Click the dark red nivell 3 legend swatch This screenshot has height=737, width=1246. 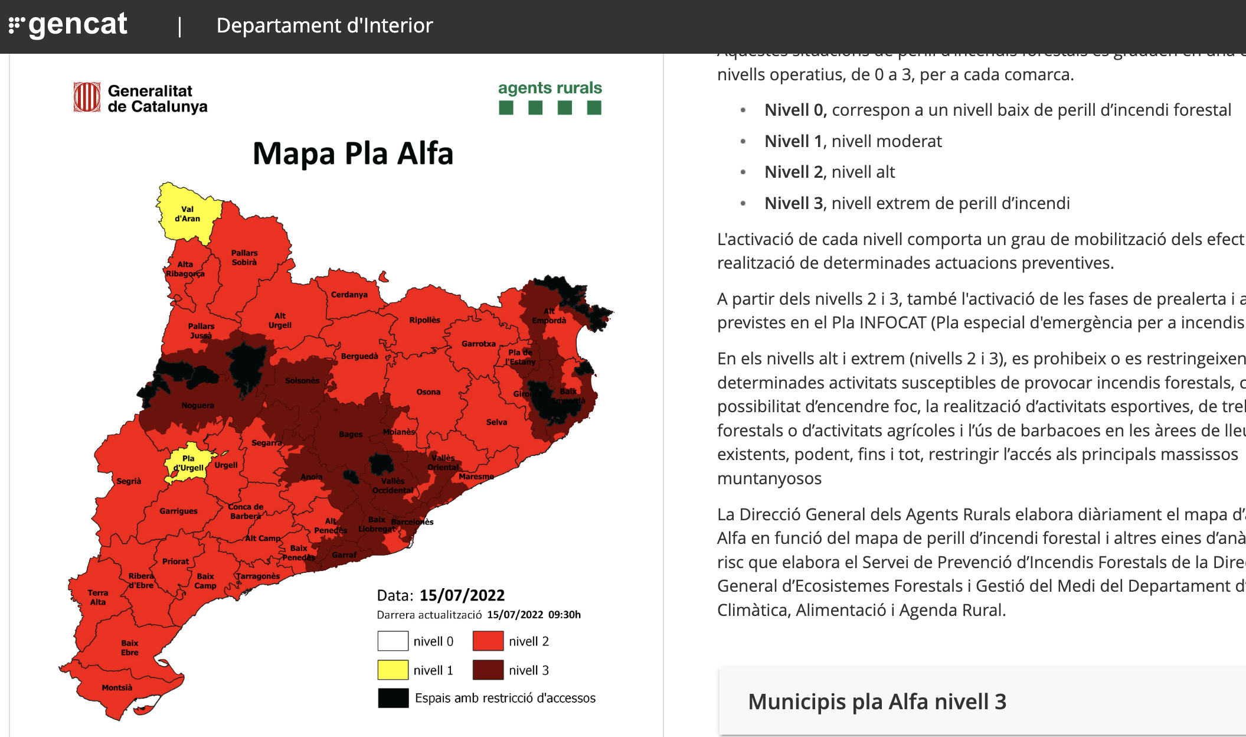pos(488,670)
